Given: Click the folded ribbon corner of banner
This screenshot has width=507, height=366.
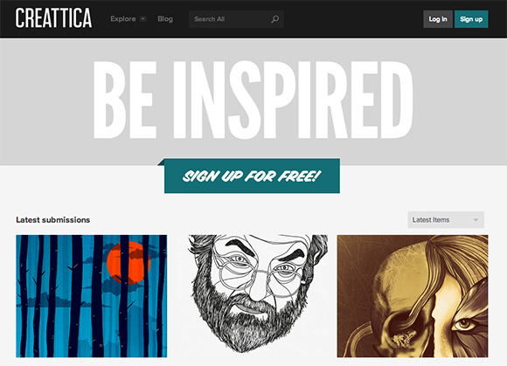Looking at the screenshot, I should coord(161,162).
